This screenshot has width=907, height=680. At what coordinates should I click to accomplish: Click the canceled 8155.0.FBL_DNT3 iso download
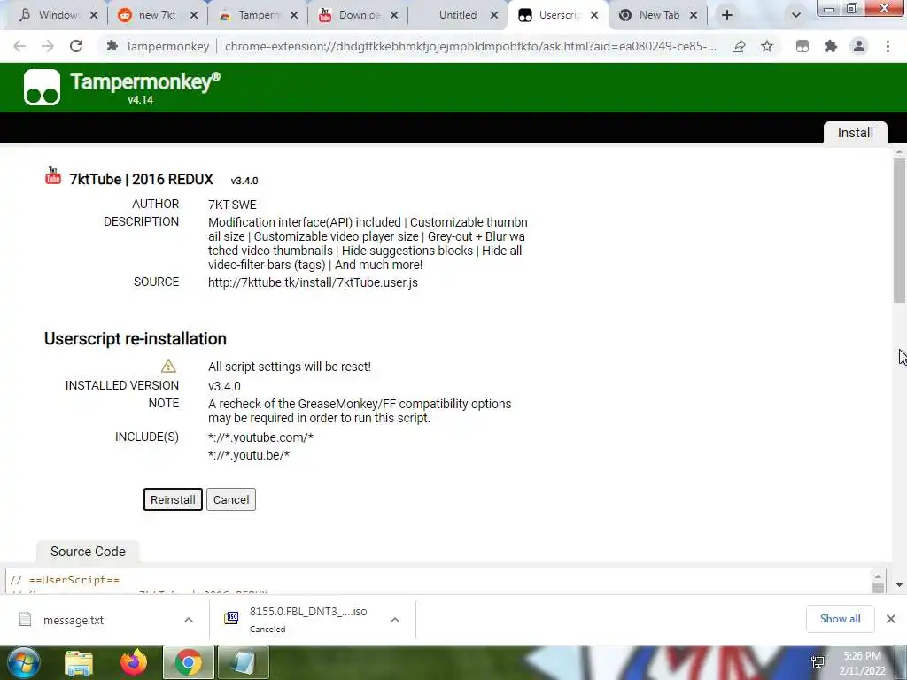pos(301,619)
